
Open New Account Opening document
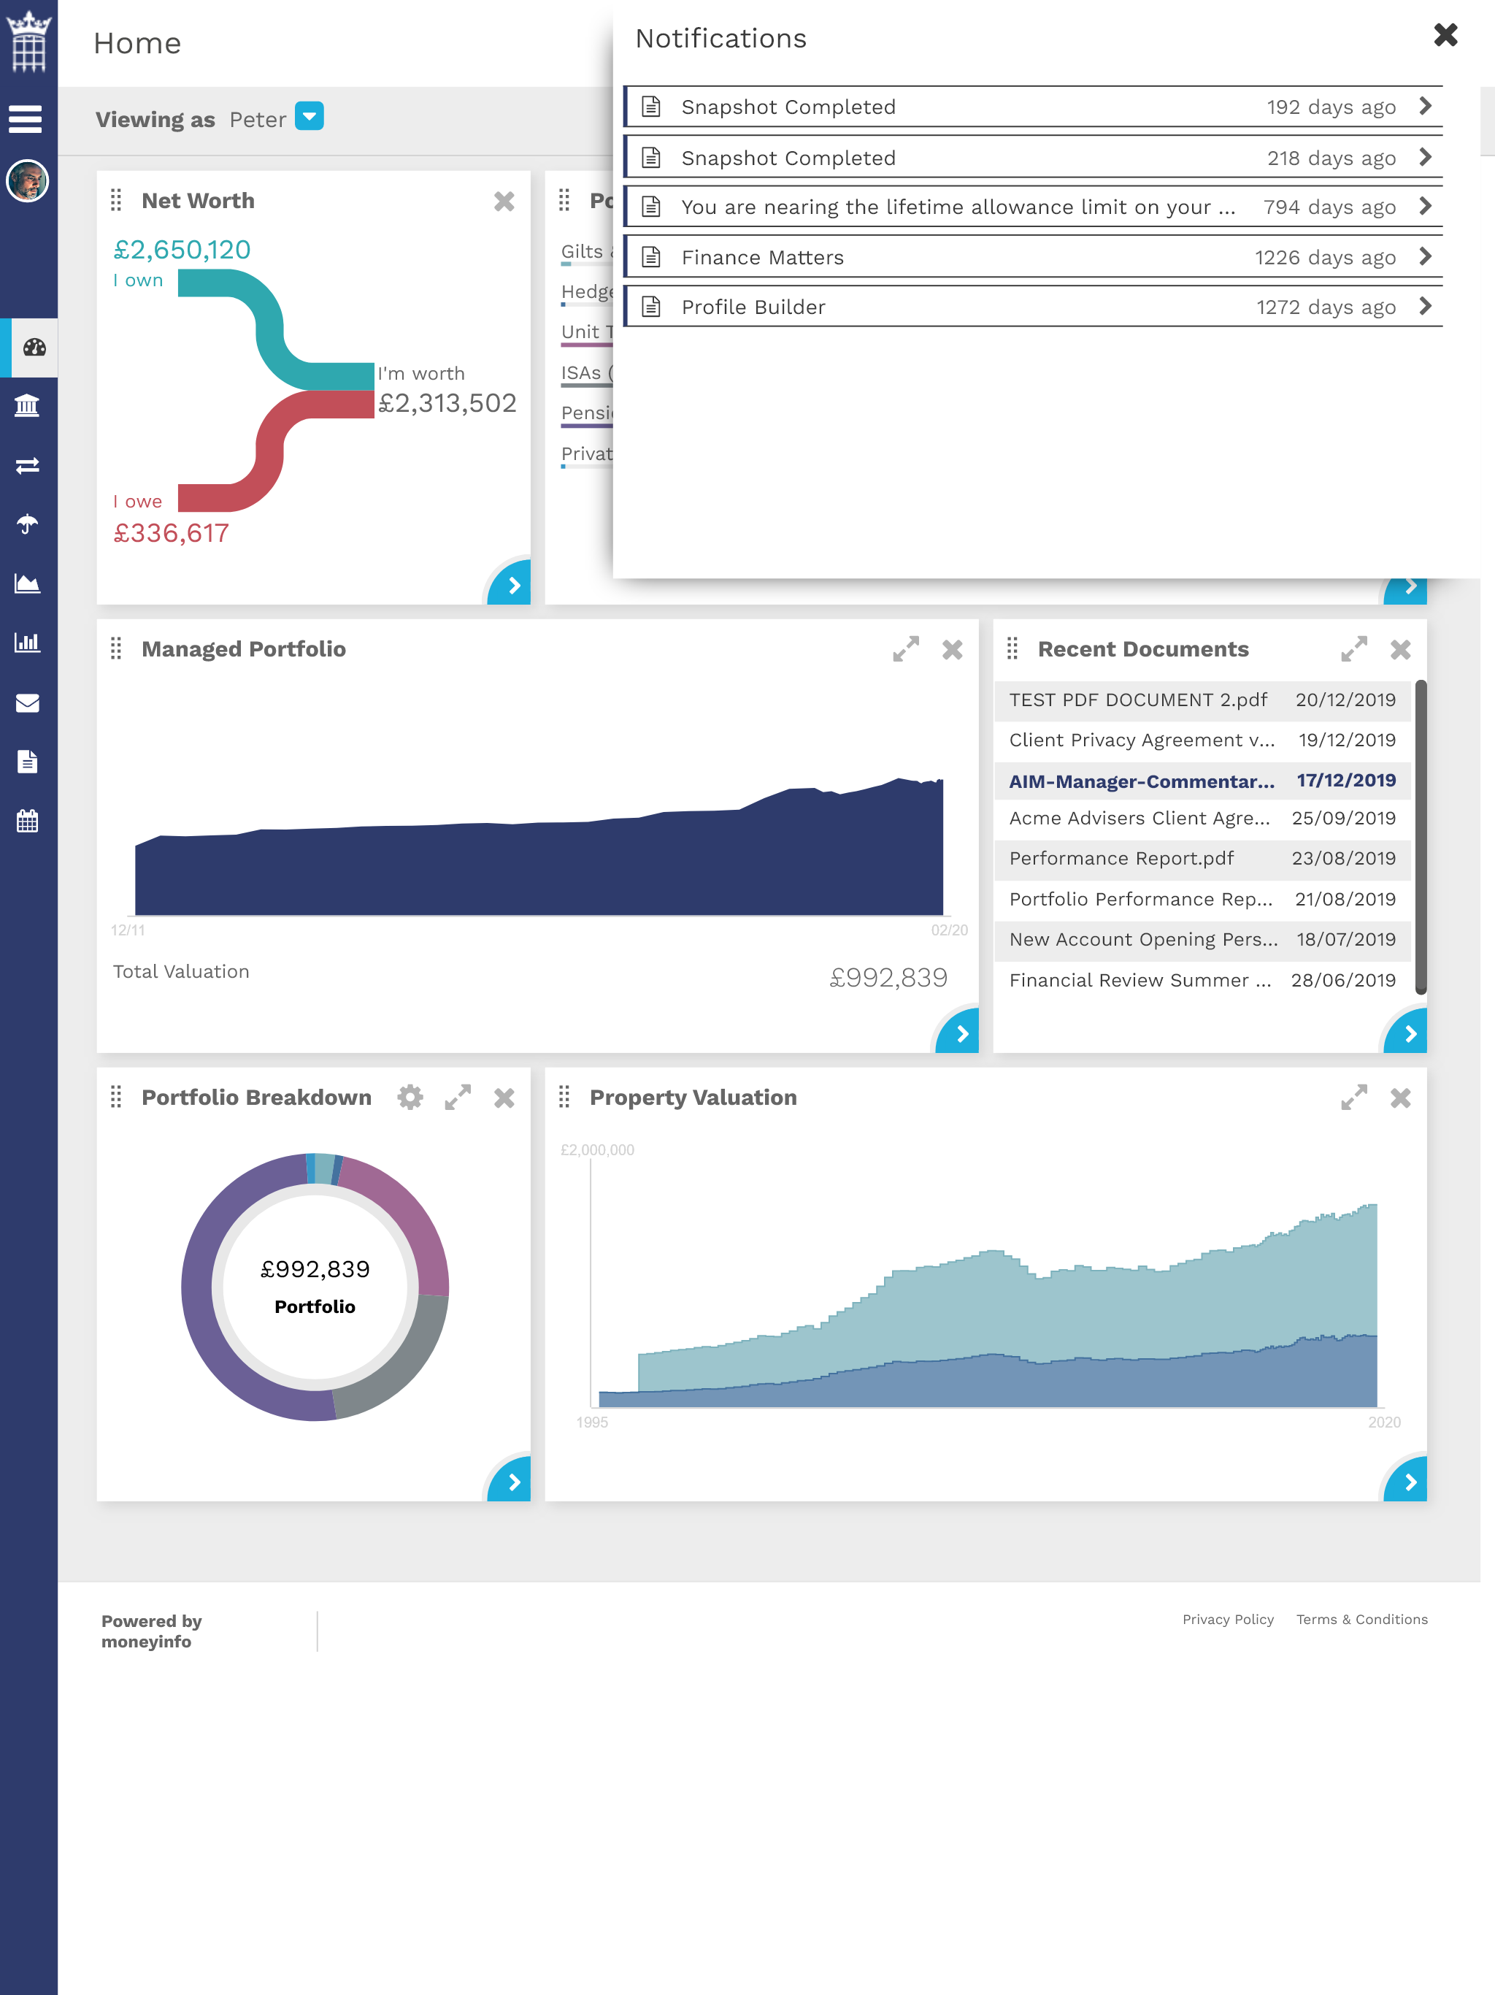(x=1202, y=940)
